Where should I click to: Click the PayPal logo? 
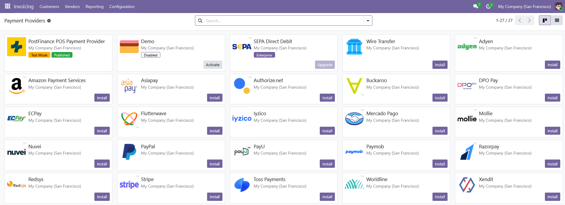129,152
